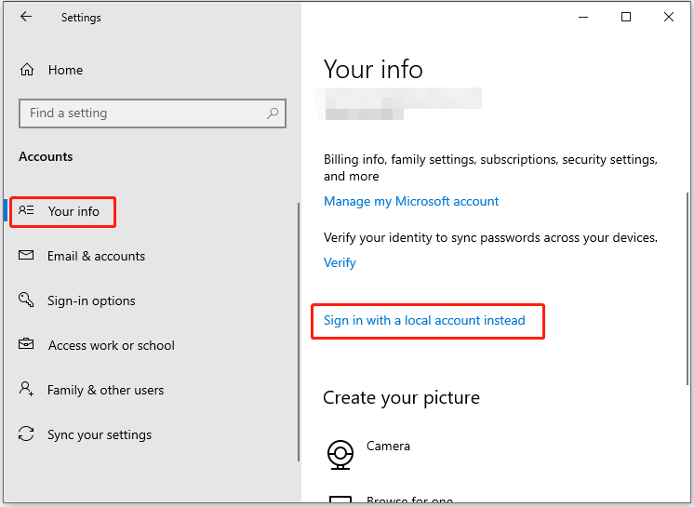Image resolution: width=694 pixels, height=507 pixels.
Task: Click the Verify your identity description text
Action: 490,237
